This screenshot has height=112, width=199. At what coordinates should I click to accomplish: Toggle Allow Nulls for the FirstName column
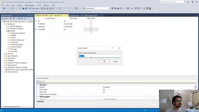tap(91, 24)
